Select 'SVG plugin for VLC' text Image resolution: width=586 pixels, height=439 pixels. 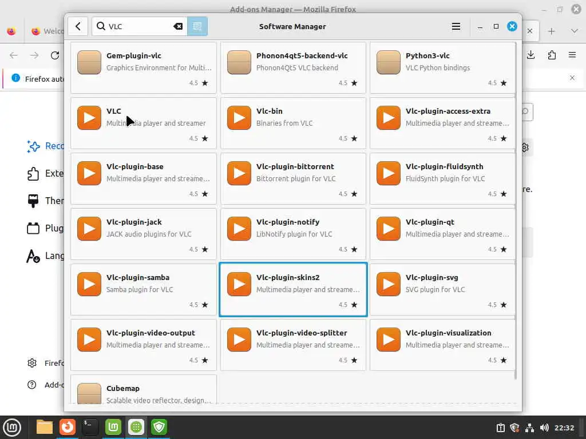435,289
